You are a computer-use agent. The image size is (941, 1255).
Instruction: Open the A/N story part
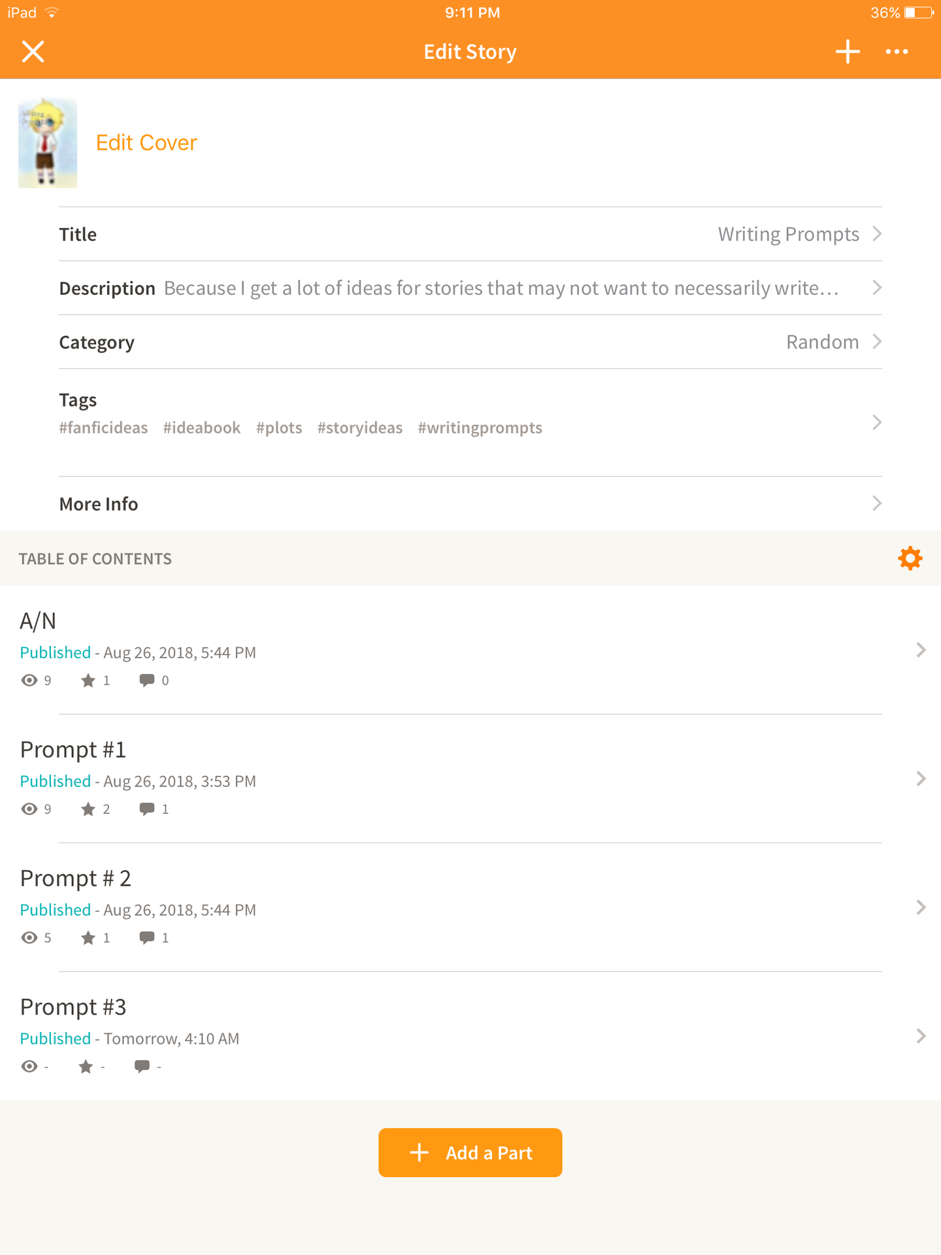[470, 650]
